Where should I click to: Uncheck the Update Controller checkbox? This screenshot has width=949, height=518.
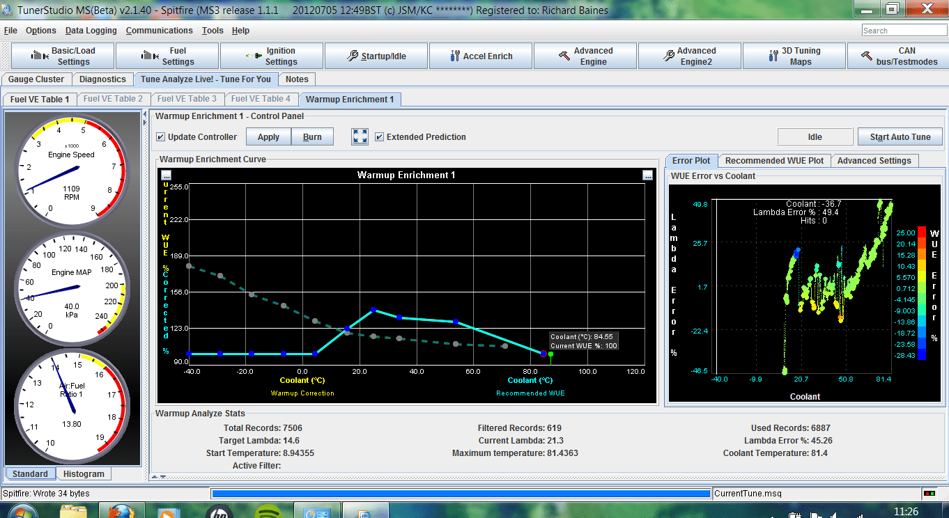(x=161, y=136)
